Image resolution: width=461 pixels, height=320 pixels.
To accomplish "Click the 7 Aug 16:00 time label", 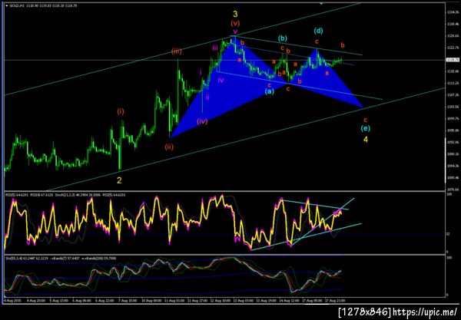I will (x=128, y=301).
